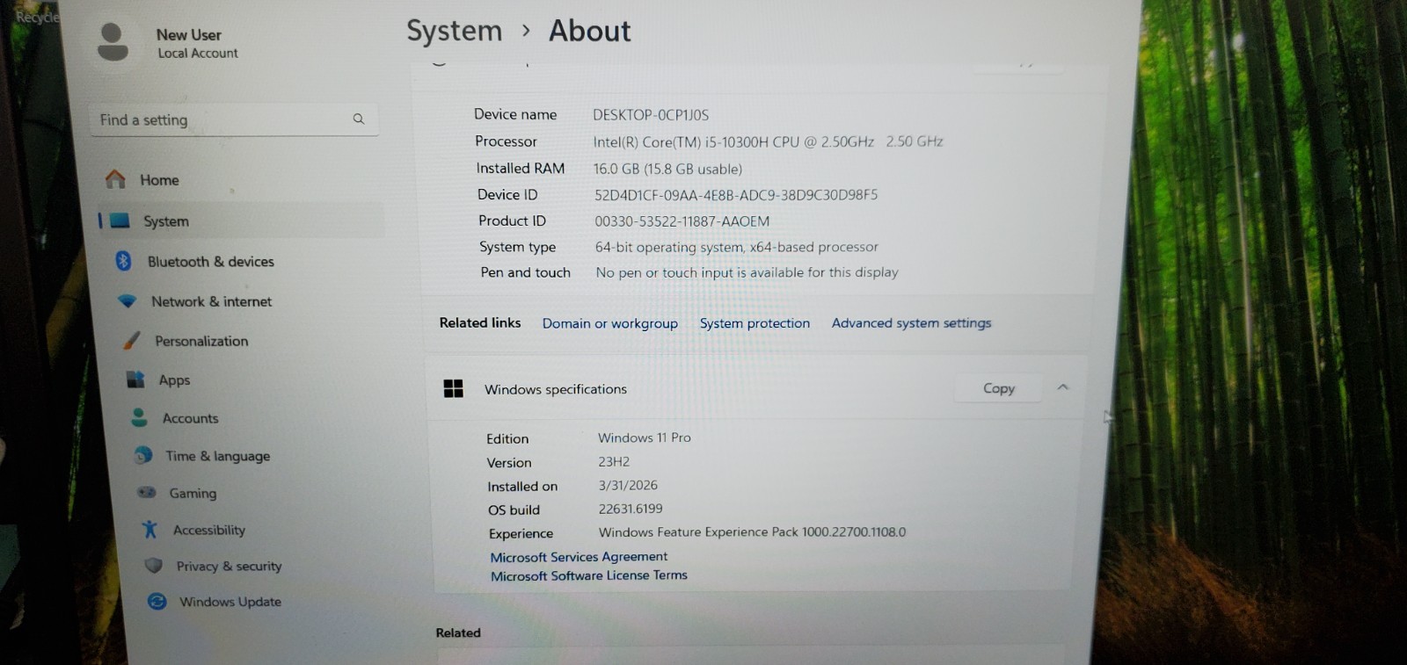Click the OS build 22631.6199 value
The width and height of the screenshot is (1407, 665).
click(x=631, y=509)
